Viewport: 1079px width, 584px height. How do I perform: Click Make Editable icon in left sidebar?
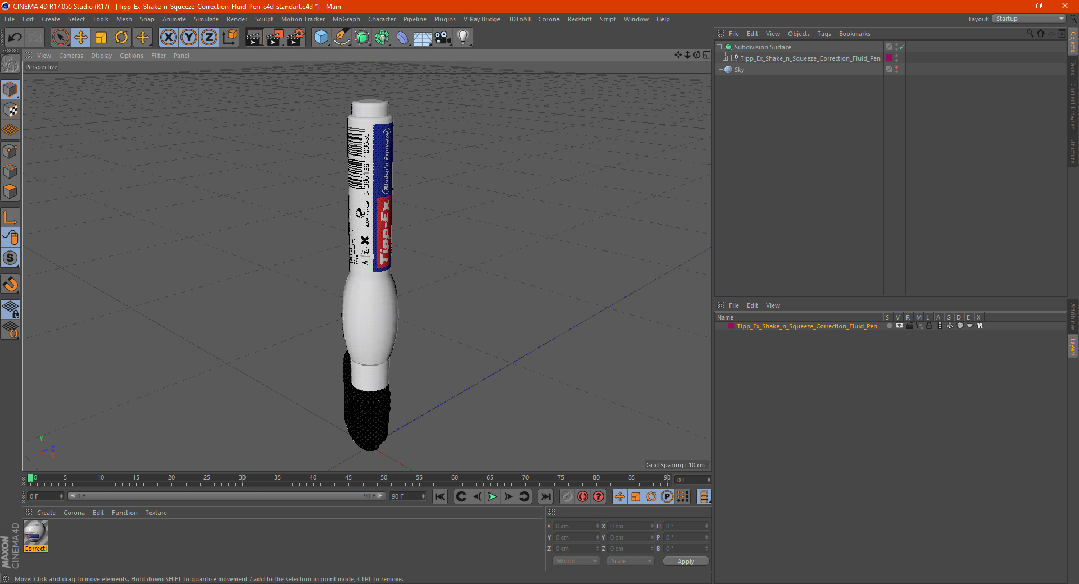[10, 65]
